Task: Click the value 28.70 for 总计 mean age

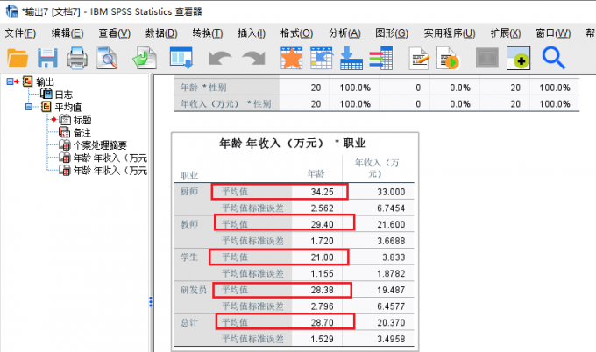Action: tap(322, 323)
